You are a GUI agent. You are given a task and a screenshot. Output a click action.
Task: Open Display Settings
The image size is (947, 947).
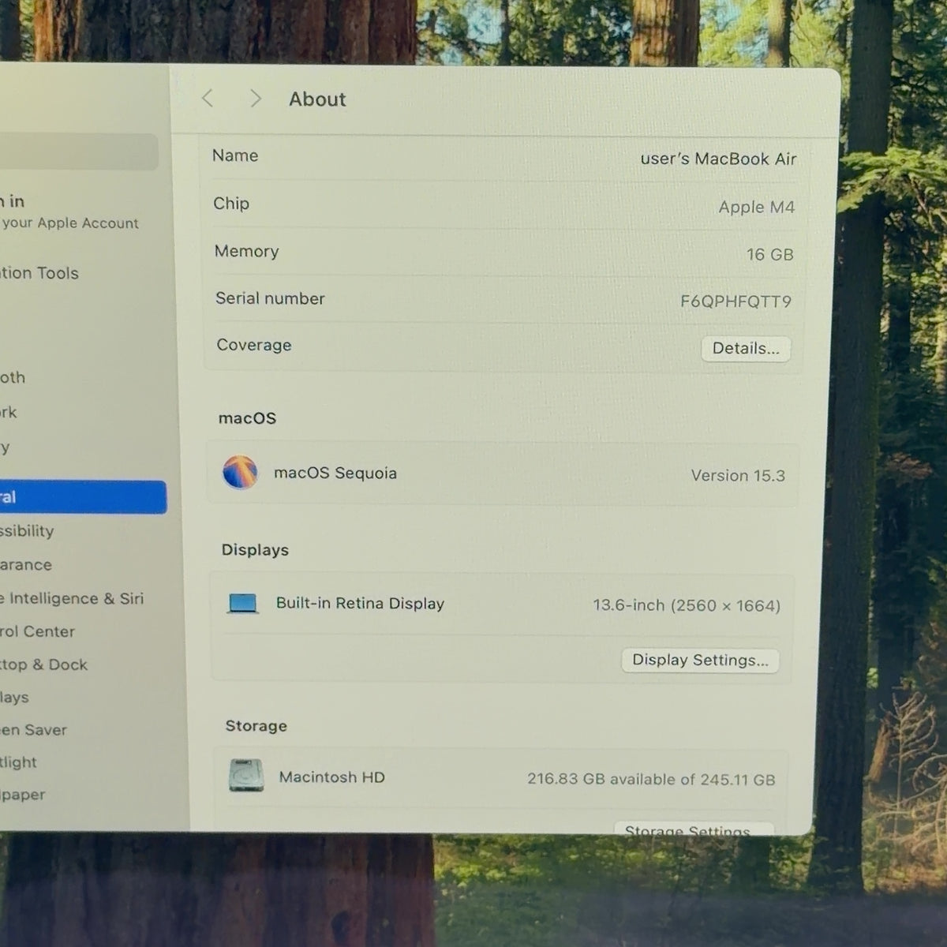click(x=700, y=660)
